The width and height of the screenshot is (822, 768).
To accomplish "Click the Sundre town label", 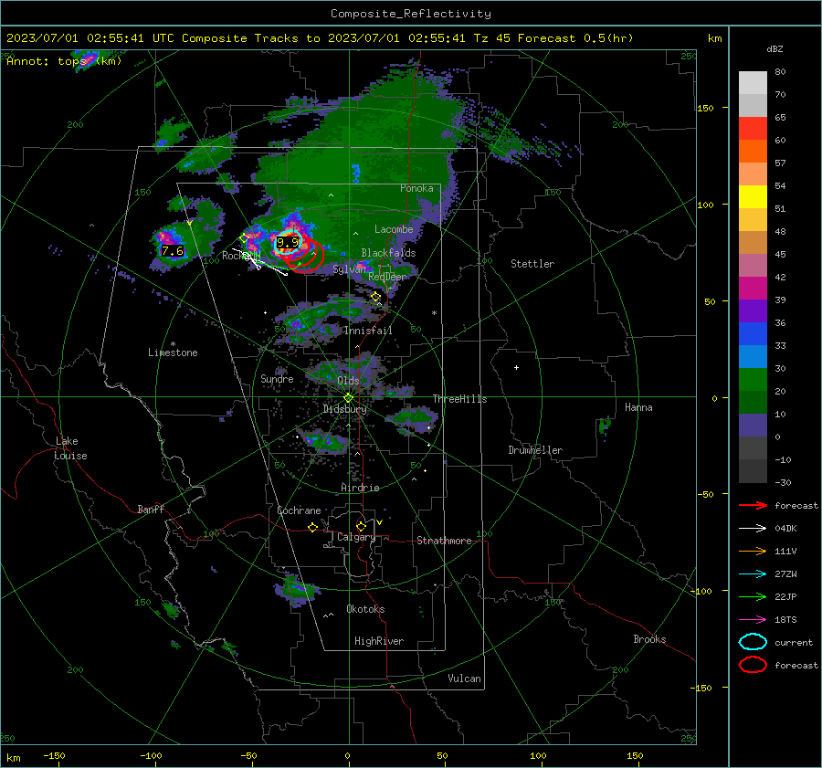I will click(x=277, y=378).
